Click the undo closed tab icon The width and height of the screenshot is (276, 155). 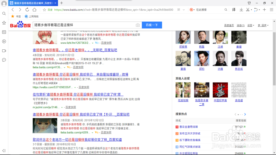click(x=256, y=10)
